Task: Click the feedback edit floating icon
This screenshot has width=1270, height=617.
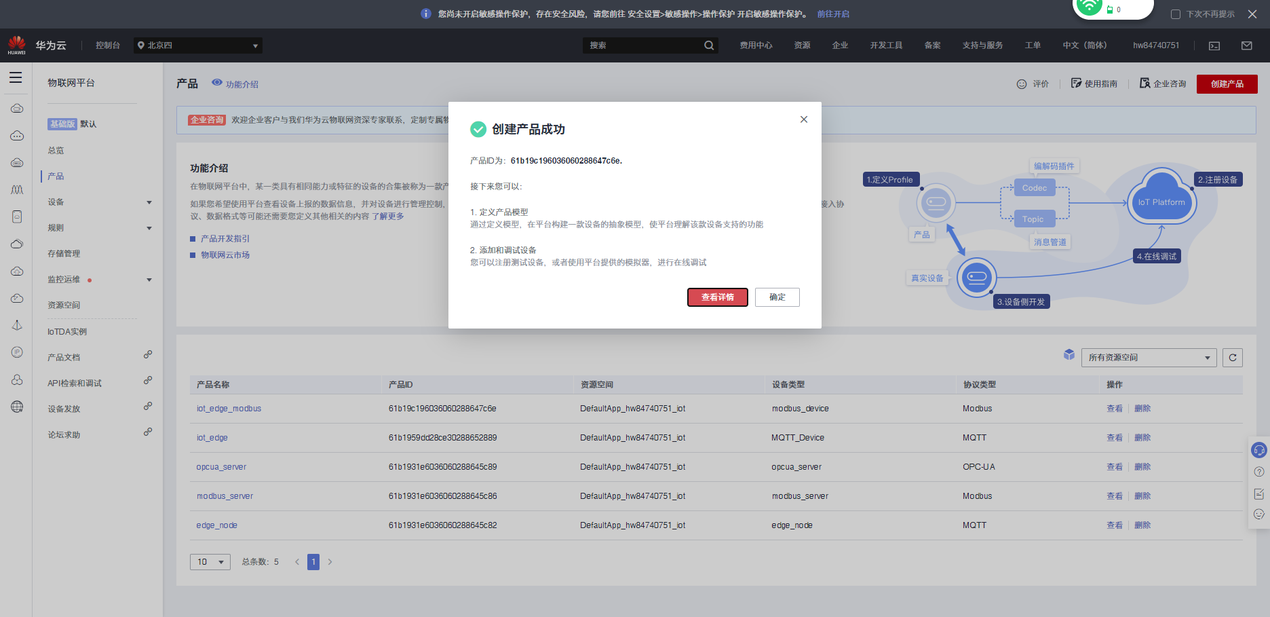Action: click(x=1259, y=493)
